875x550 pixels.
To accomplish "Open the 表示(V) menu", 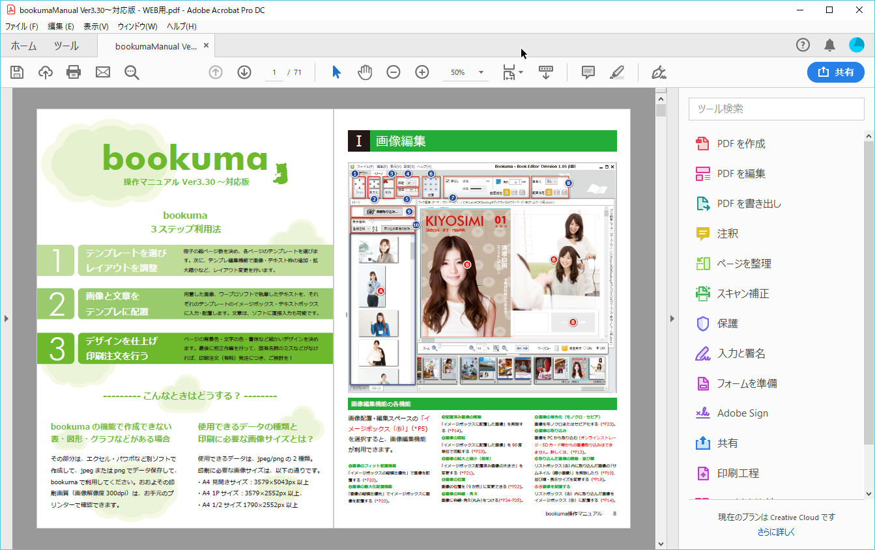I will pos(96,26).
